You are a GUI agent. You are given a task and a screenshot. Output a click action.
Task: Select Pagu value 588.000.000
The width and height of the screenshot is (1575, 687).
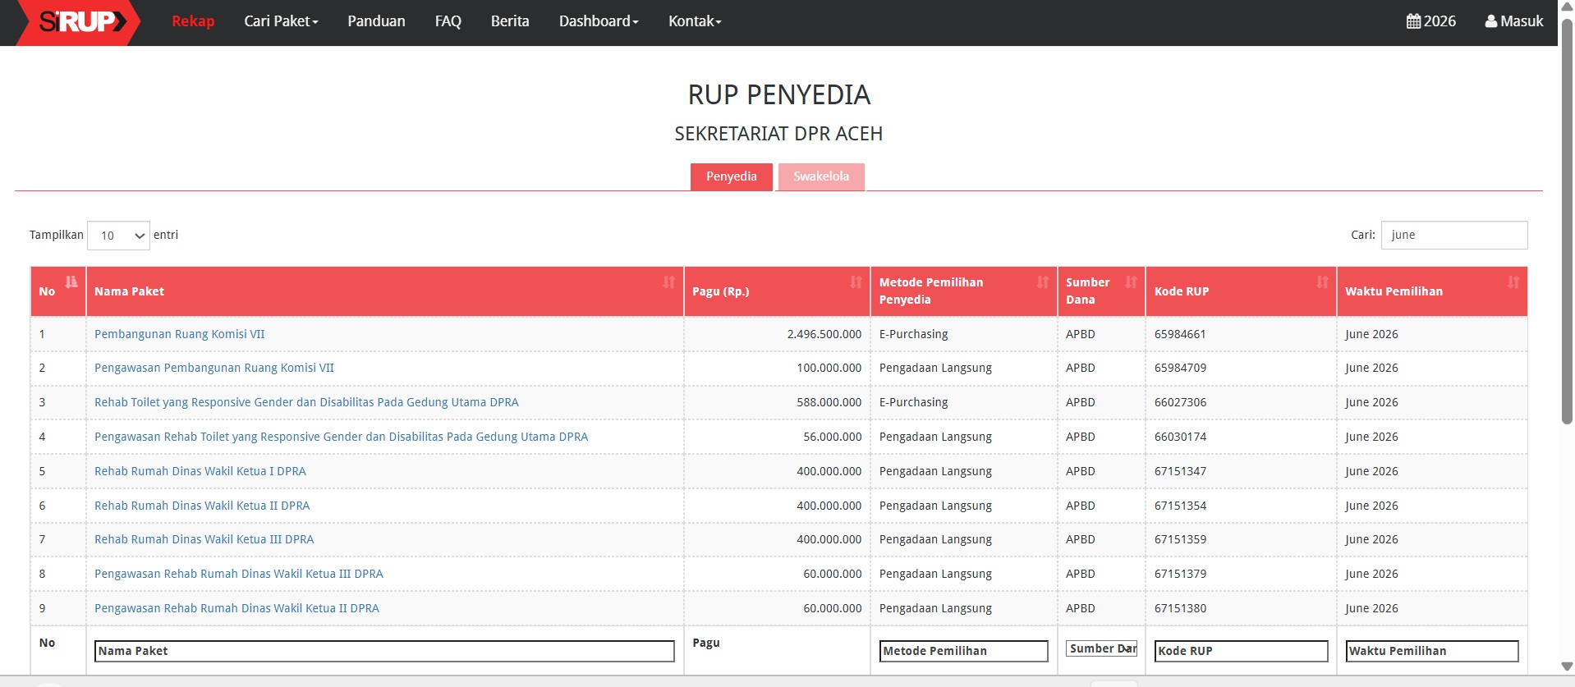[829, 402]
